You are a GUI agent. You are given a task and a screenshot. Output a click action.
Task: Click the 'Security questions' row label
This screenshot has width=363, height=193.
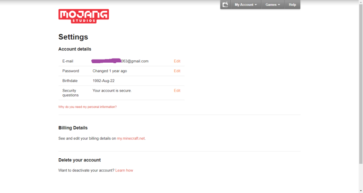click(x=70, y=93)
